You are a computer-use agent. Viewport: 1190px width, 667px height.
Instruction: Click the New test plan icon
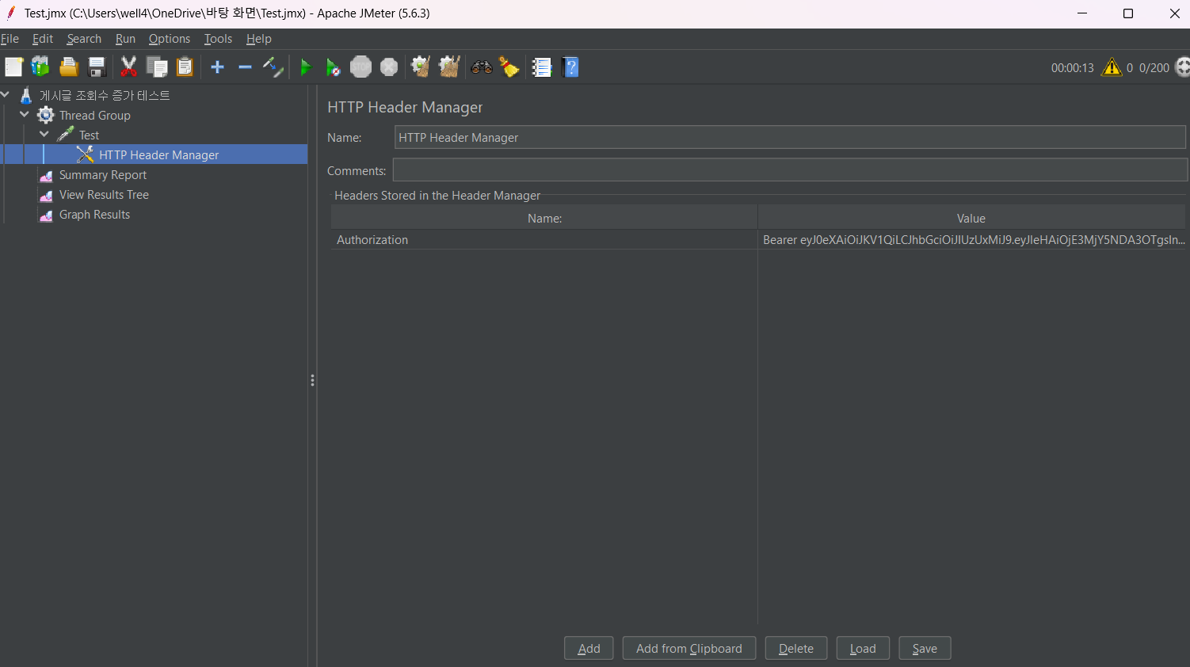(x=13, y=67)
